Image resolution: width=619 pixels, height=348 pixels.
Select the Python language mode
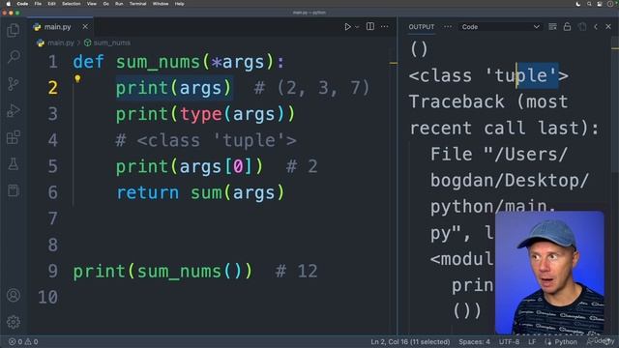coord(566,341)
